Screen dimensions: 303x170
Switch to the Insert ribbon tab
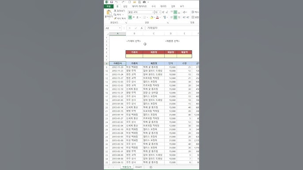pos(125,6)
